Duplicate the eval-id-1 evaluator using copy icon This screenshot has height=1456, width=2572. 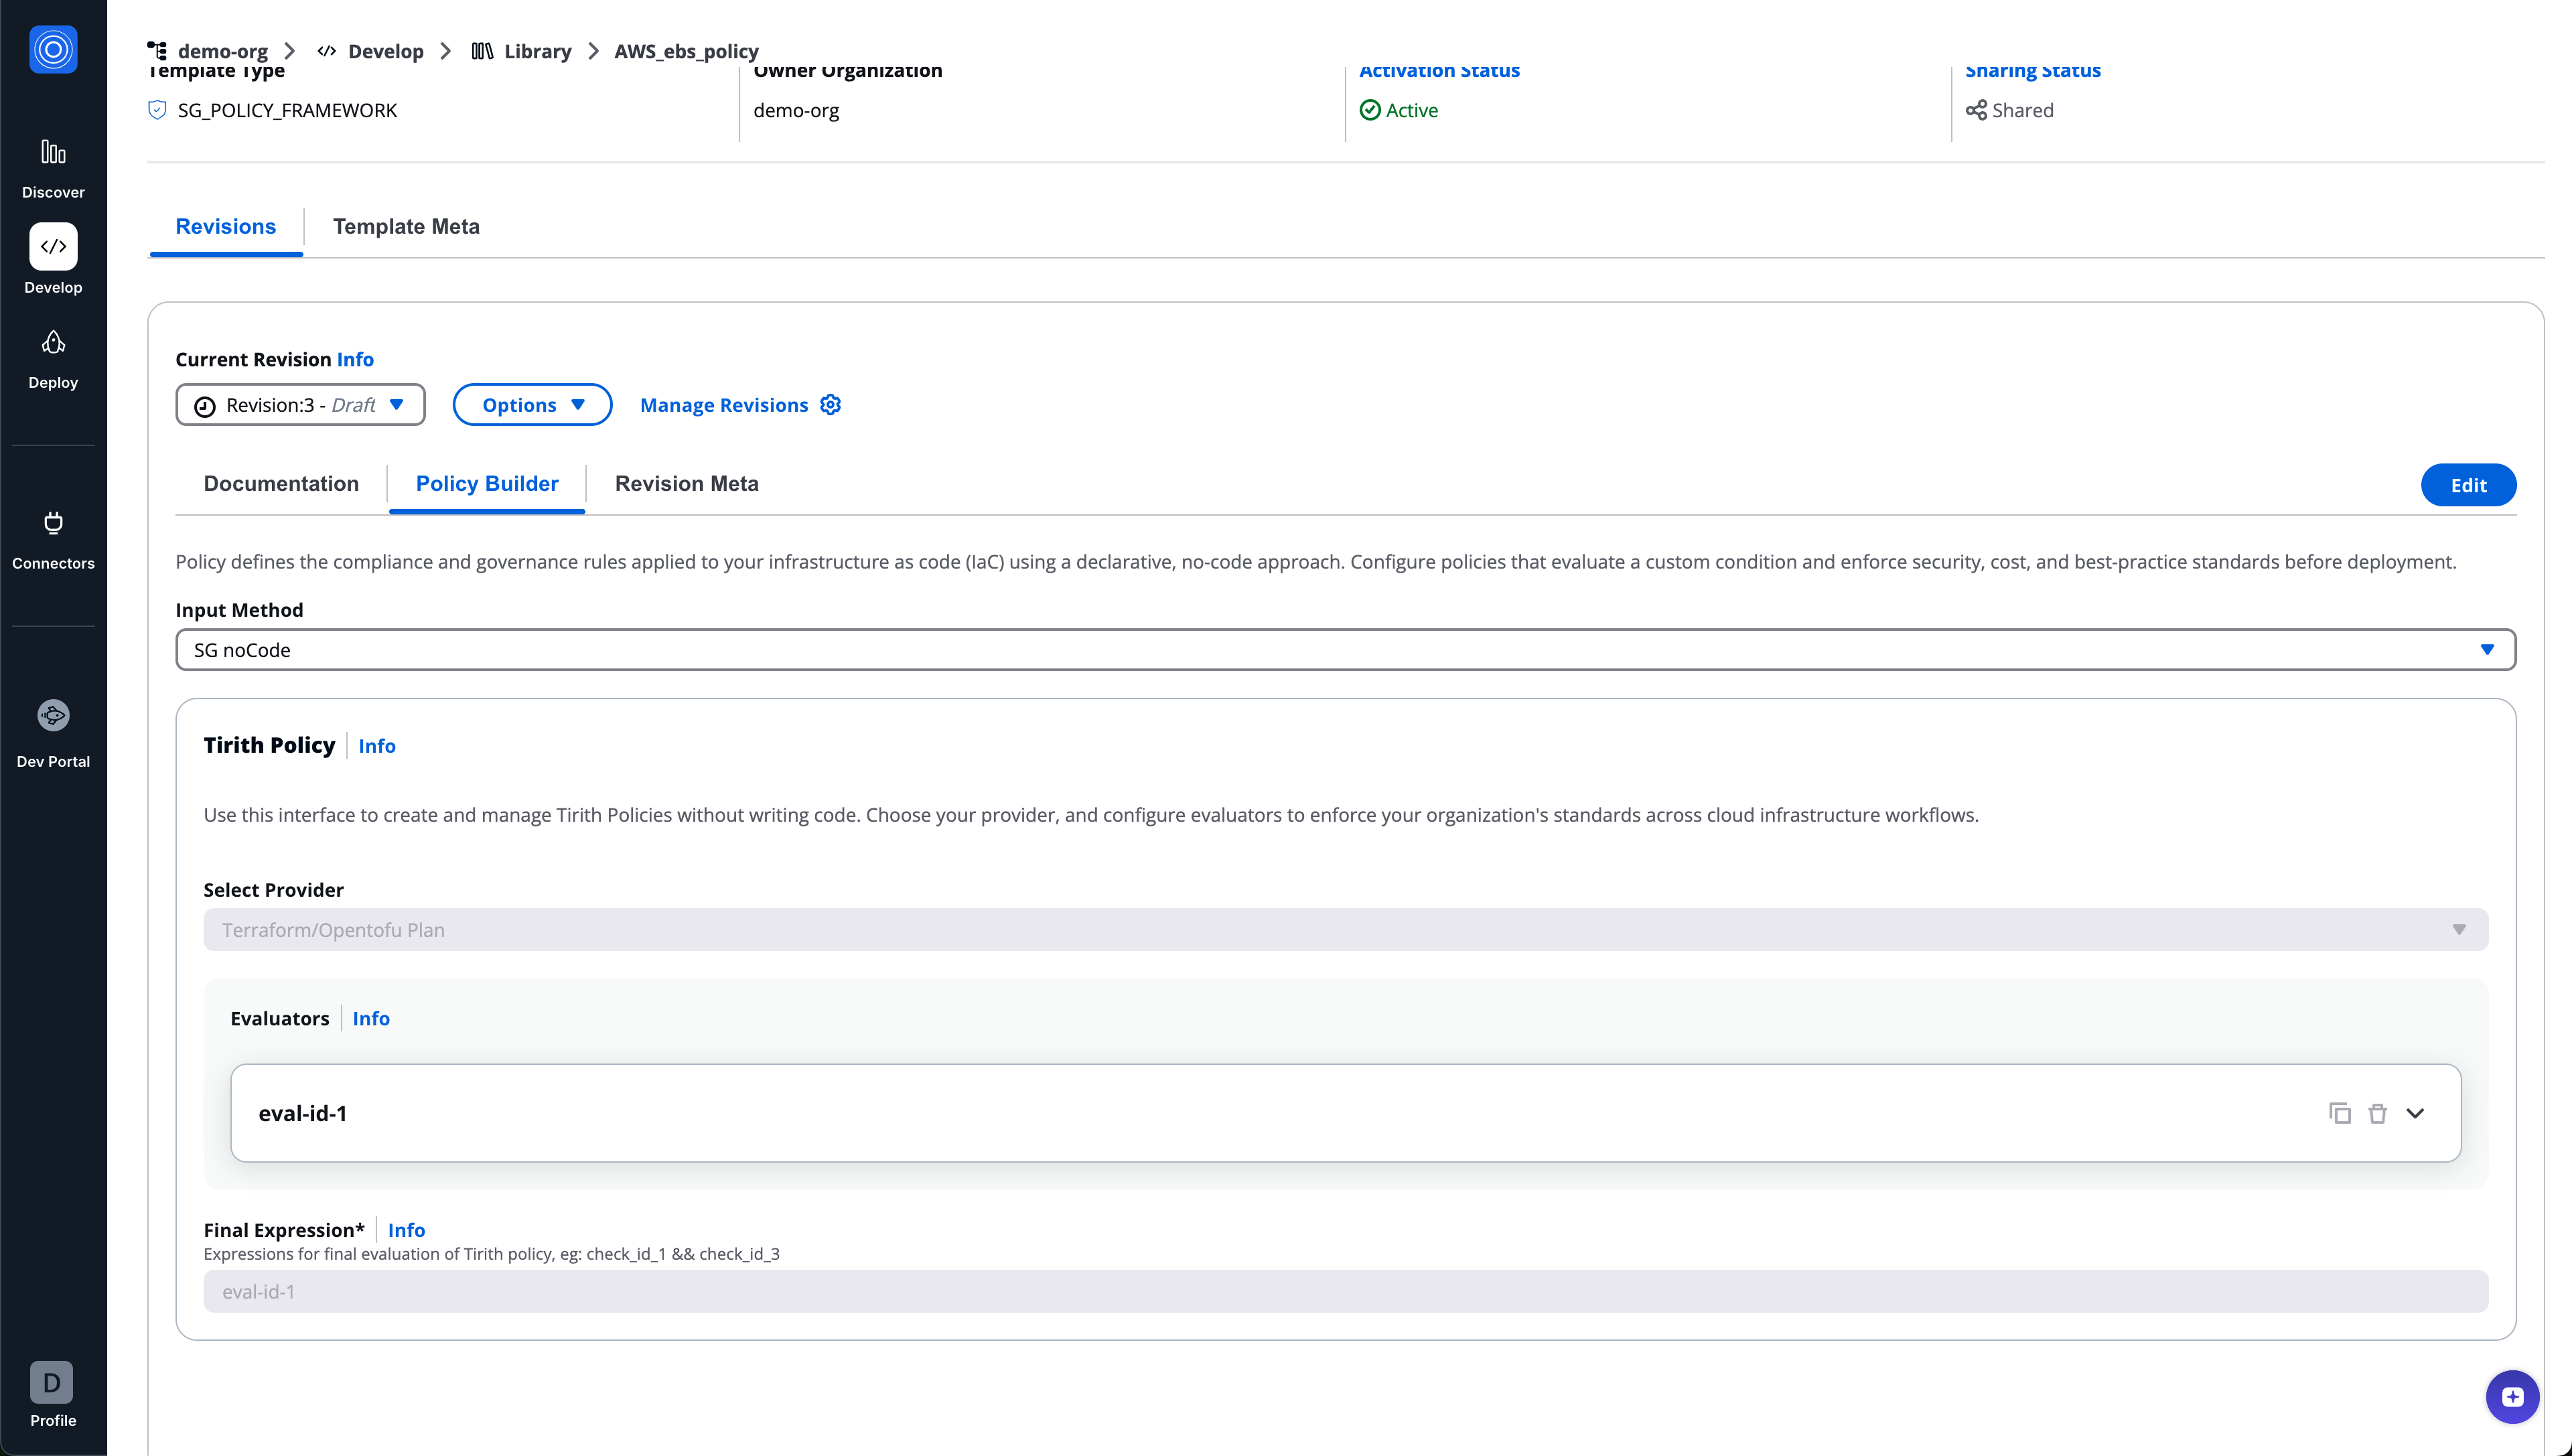[x=2339, y=1112]
